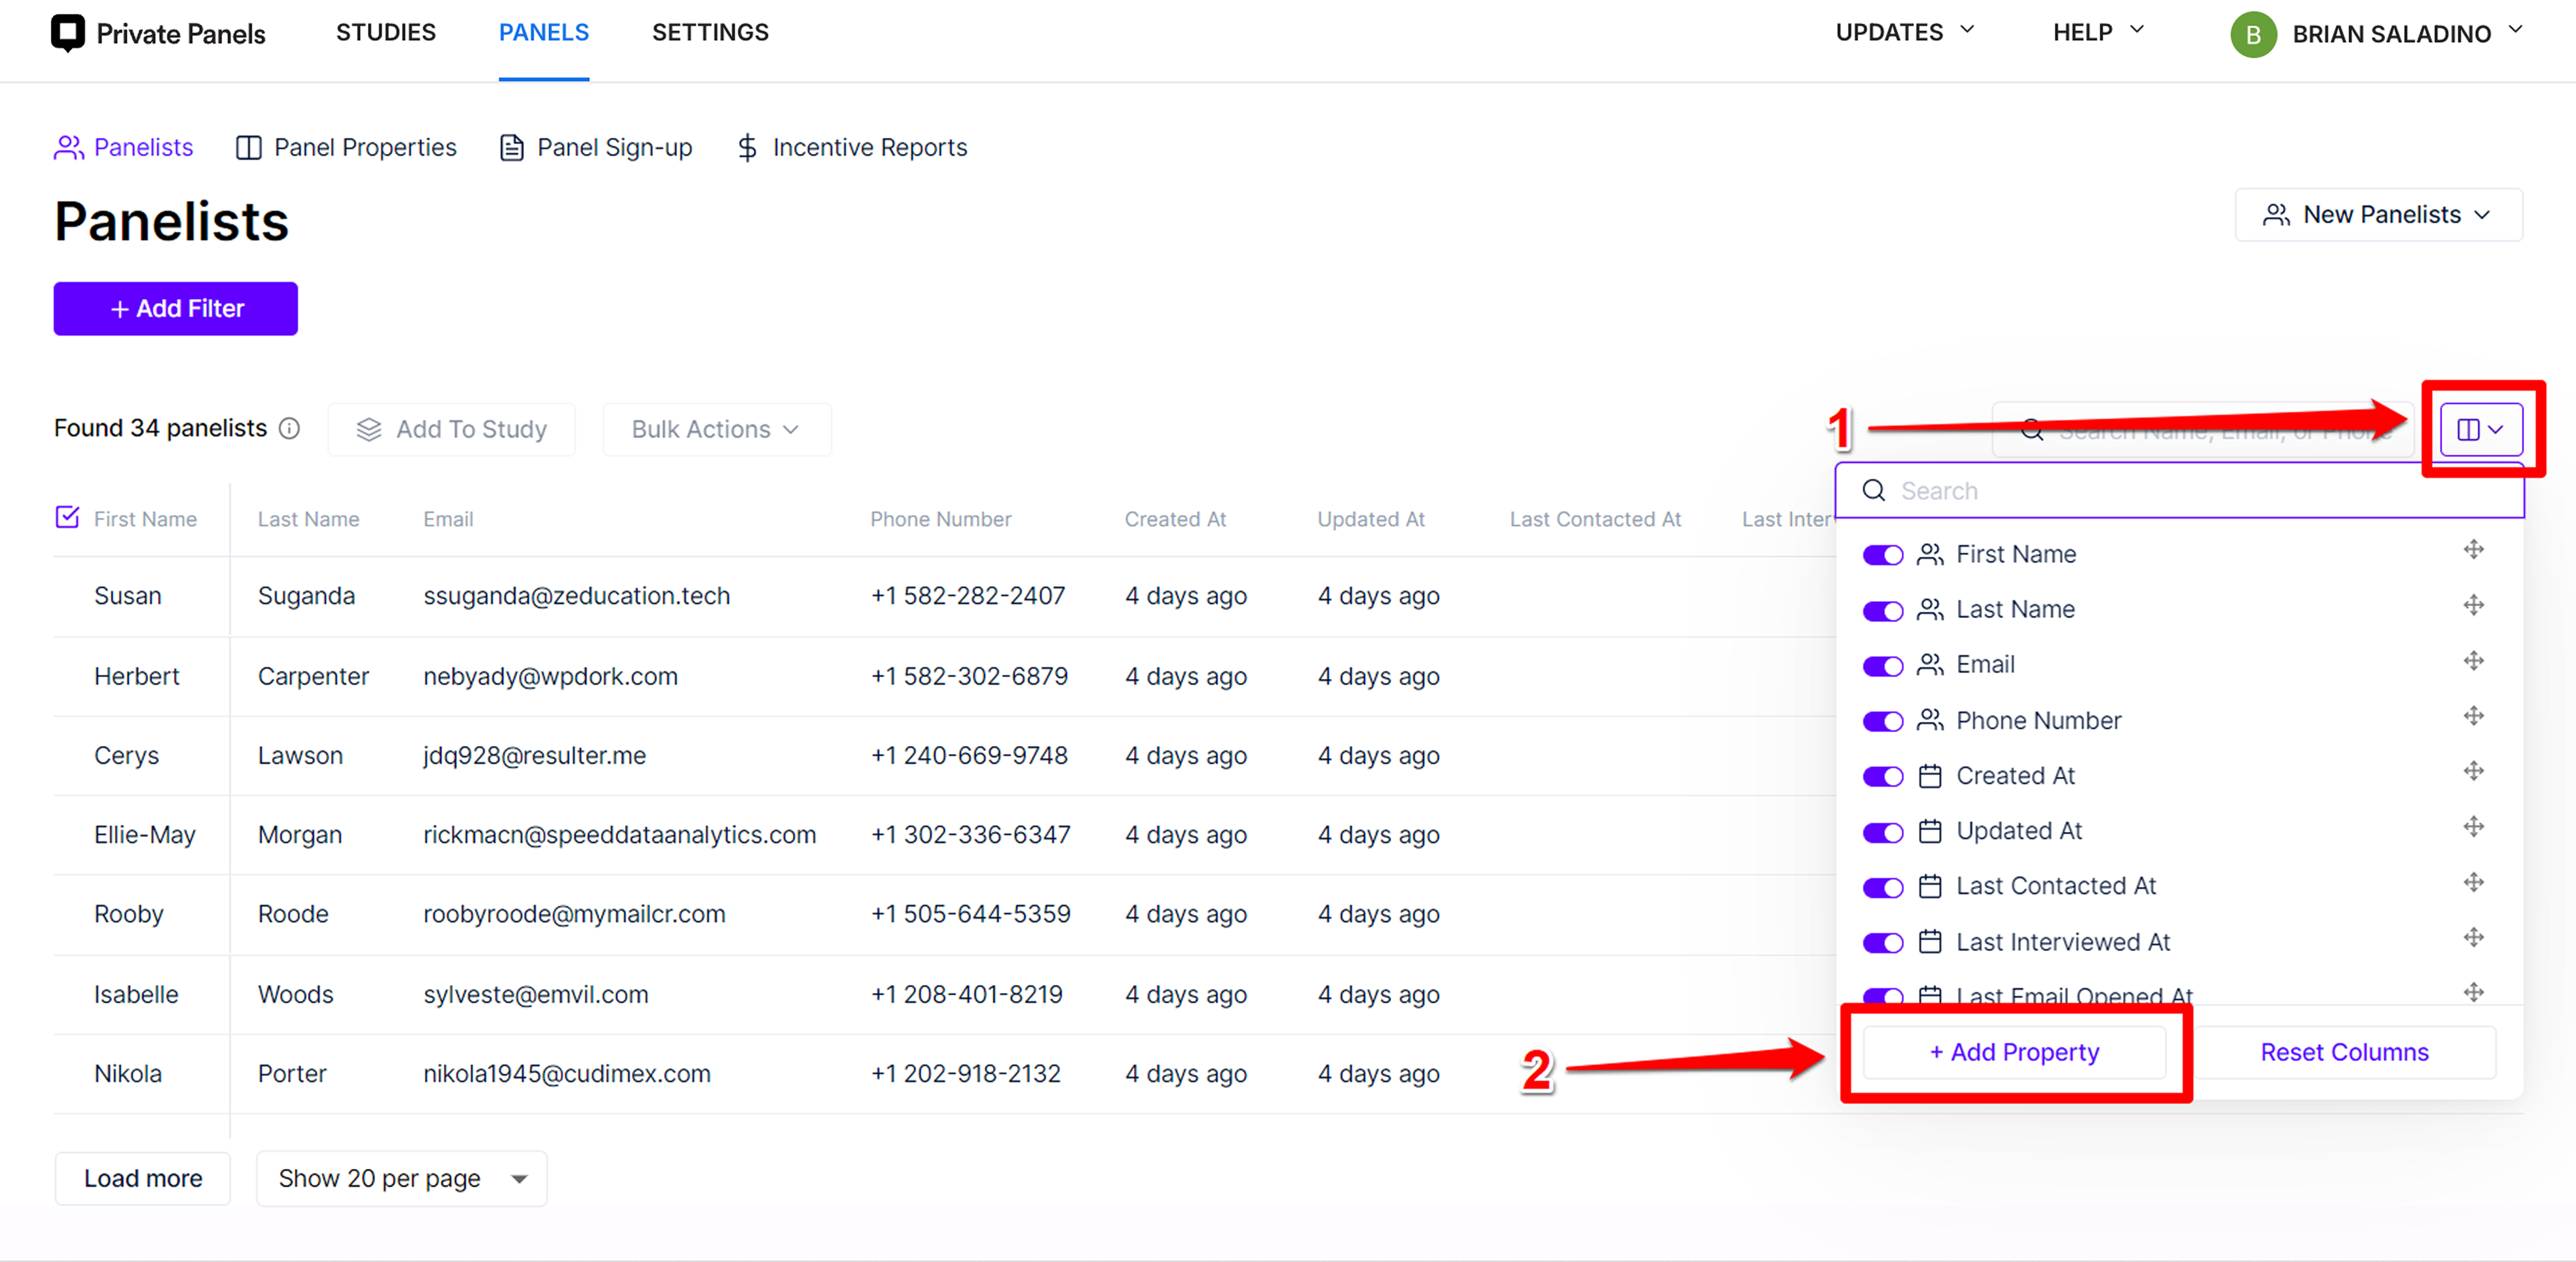This screenshot has width=2576, height=1262.
Task: Click the drag handle for Last Name
Action: [x=2473, y=605]
